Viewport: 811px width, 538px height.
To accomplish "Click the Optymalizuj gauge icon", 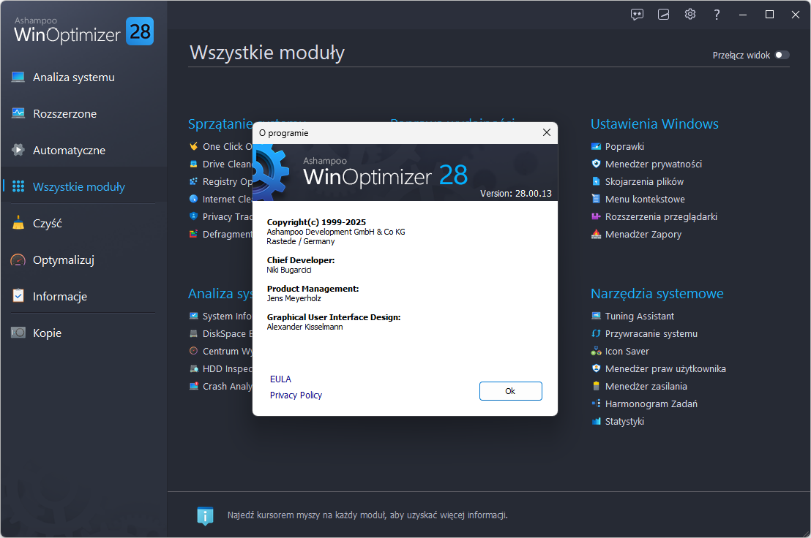I will coord(18,259).
